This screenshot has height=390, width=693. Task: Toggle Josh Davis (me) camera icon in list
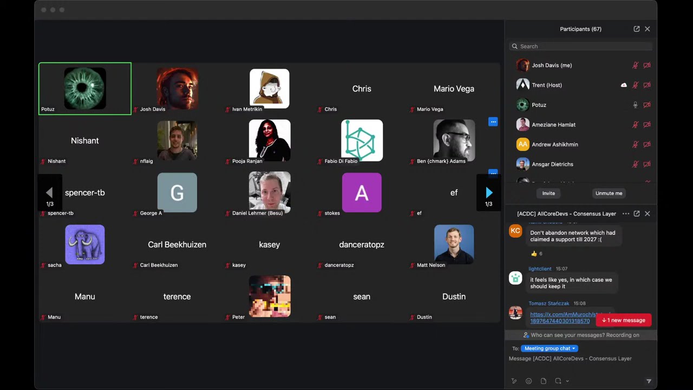click(647, 65)
